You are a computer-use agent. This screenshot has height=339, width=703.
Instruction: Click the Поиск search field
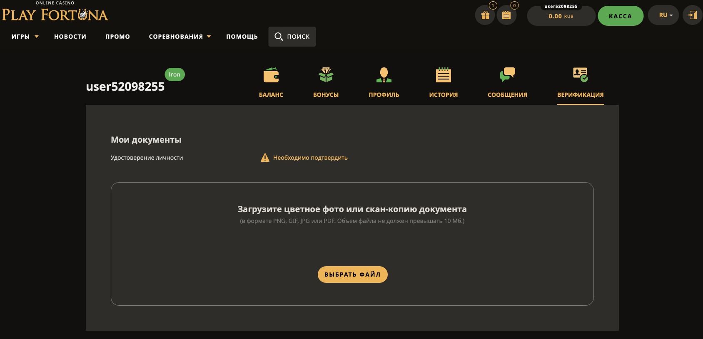[292, 37]
